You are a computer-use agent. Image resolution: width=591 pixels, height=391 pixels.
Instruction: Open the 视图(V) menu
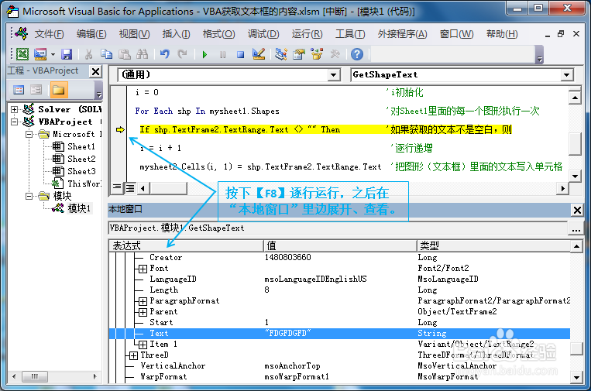coord(134,34)
